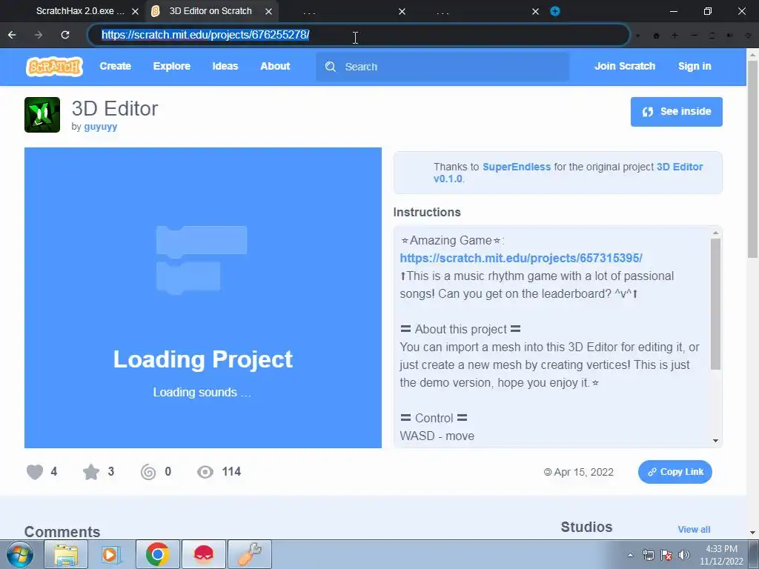Open Chrome from the taskbar
This screenshot has width=759, height=569.
pos(157,554)
